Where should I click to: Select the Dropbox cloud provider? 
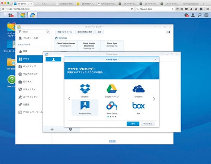pyautogui.click(x=85, y=90)
